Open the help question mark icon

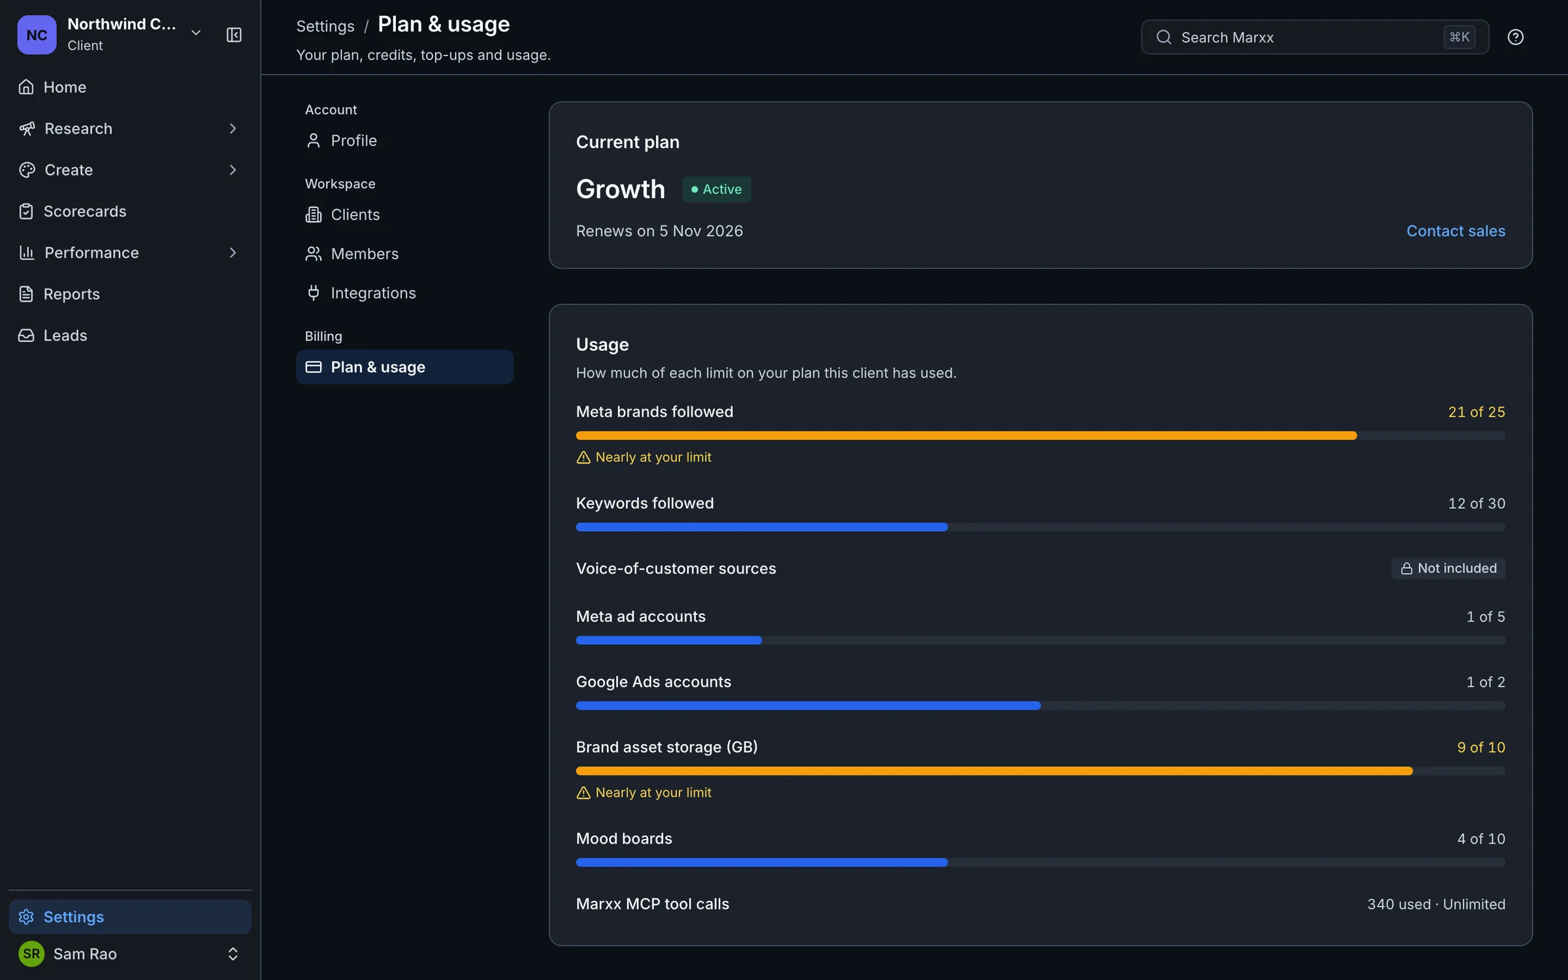[x=1515, y=37]
